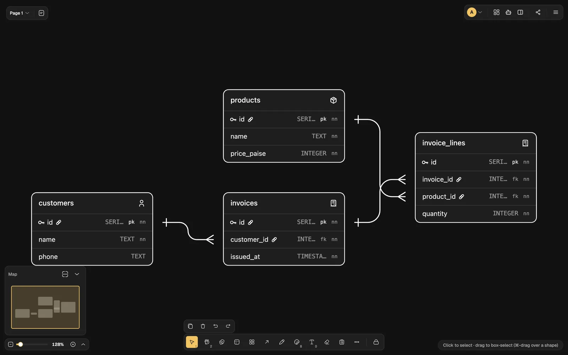Toggle the tool lock
This screenshot has height=355, width=568.
tap(376, 342)
